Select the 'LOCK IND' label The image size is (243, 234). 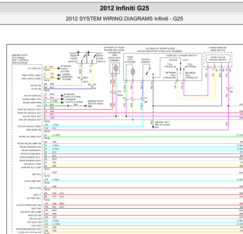[x=36, y=226]
